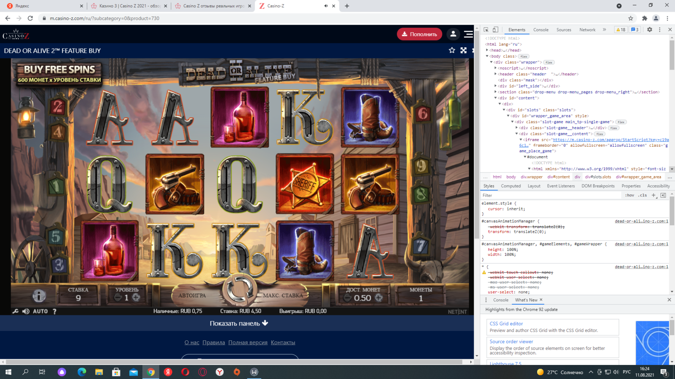Expand the head node in the DOM tree
The image size is (675, 379).
pos(487,50)
